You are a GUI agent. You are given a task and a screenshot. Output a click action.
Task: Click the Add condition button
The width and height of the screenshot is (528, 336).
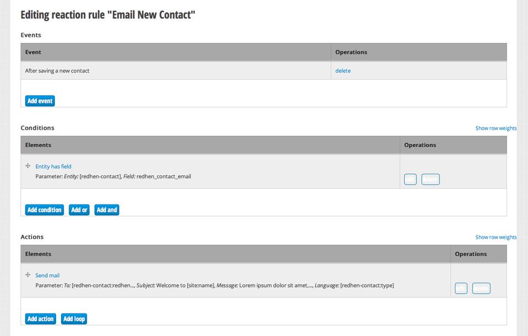(x=45, y=210)
